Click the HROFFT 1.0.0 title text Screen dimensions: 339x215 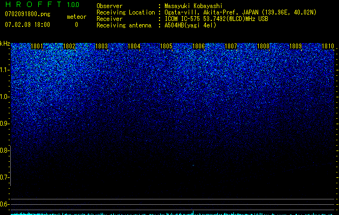point(42,4)
